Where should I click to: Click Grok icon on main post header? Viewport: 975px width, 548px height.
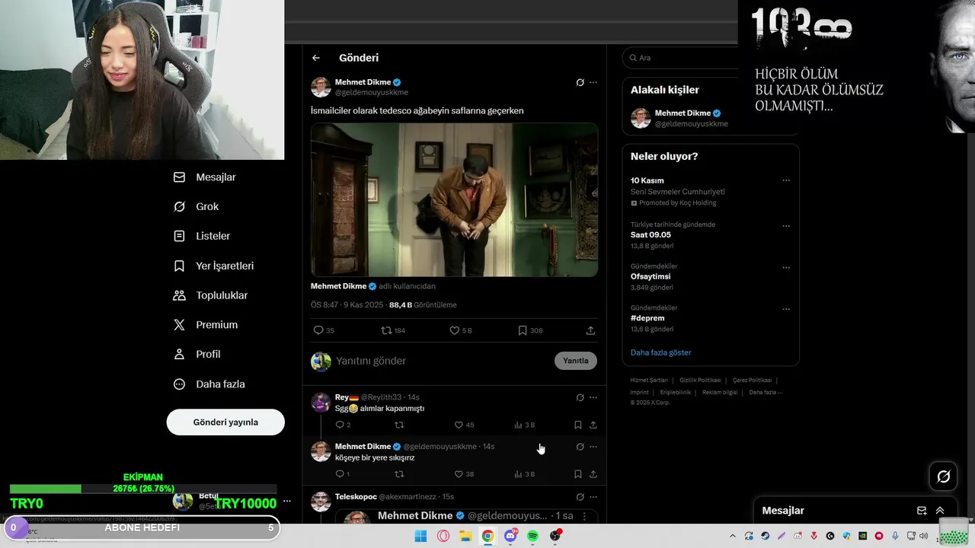[580, 82]
